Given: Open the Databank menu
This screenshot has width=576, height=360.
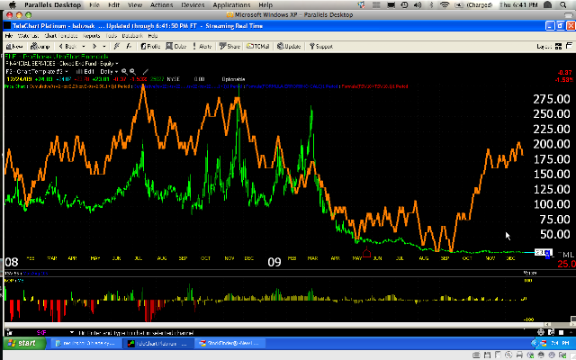Looking at the screenshot, I should [x=132, y=36].
